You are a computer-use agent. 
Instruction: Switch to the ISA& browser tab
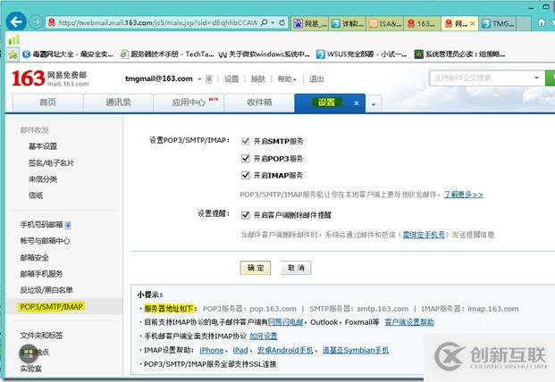click(385, 24)
